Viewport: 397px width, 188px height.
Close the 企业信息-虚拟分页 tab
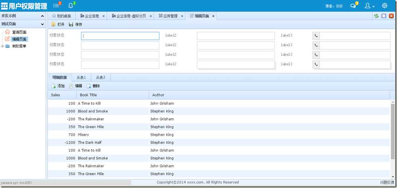[x=151, y=16]
